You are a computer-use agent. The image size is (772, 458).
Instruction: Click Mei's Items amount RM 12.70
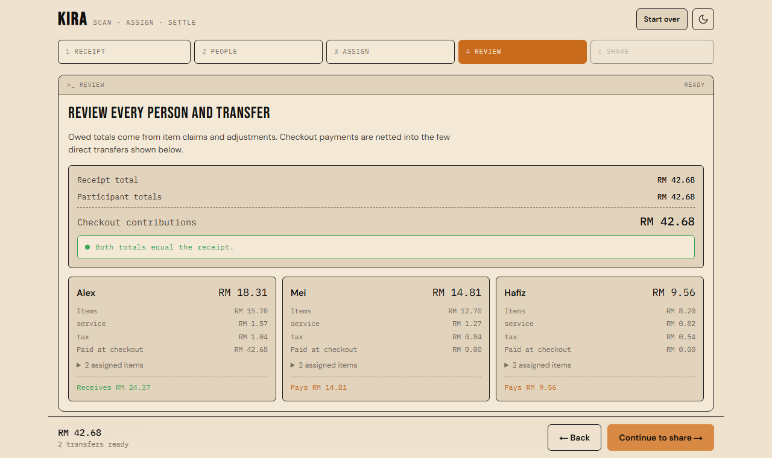[465, 311]
